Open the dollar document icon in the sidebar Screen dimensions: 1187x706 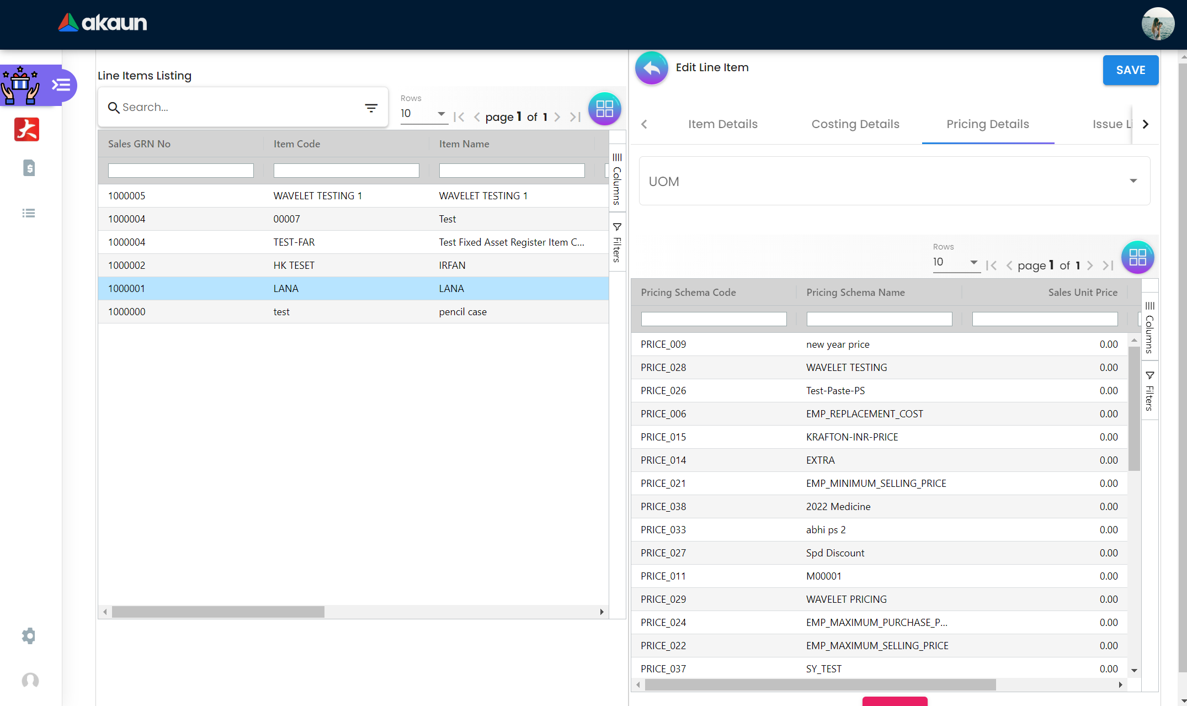pos(29,168)
